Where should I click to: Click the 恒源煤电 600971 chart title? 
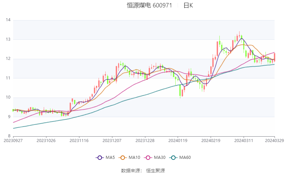click(149, 5)
